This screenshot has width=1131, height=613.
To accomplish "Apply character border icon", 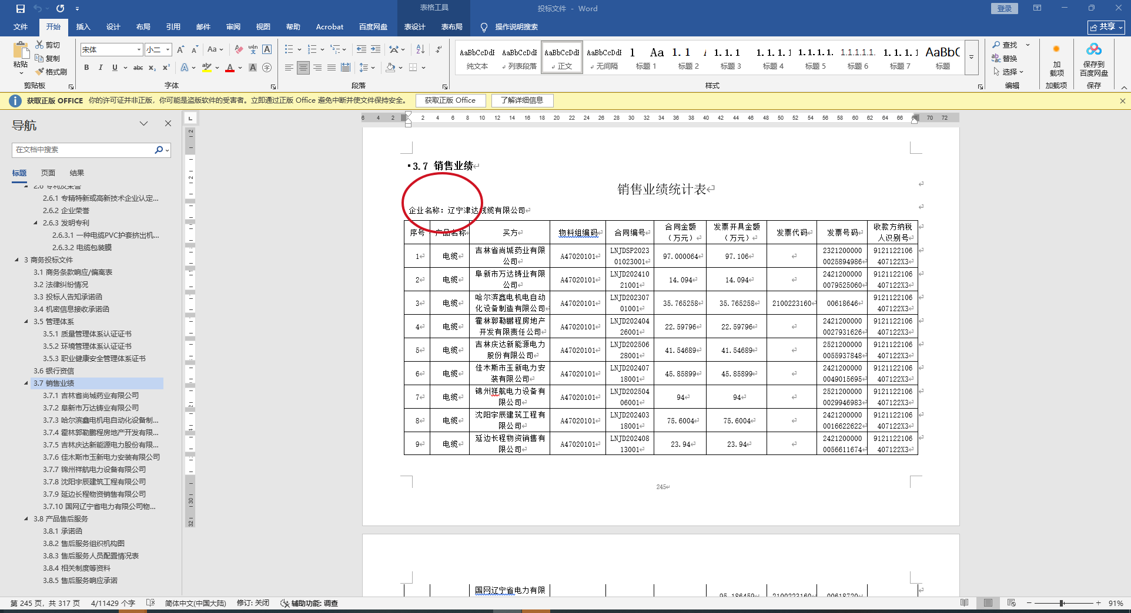I will point(267,50).
